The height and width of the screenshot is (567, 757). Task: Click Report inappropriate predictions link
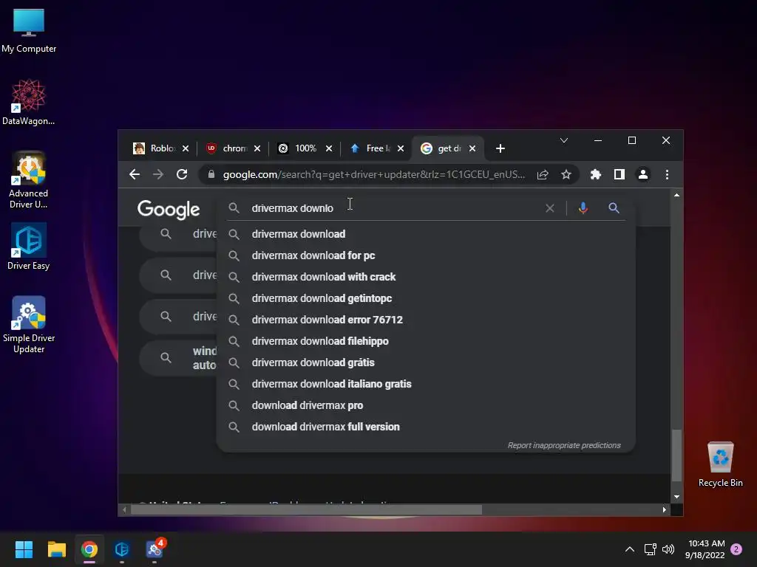point(564,445)
